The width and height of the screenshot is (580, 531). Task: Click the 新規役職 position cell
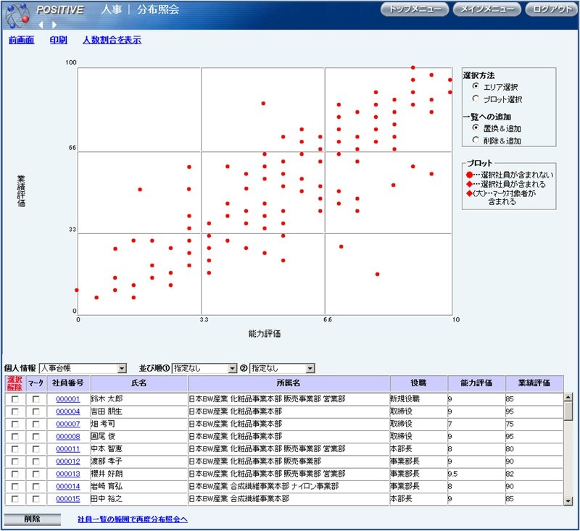point(418,399)
